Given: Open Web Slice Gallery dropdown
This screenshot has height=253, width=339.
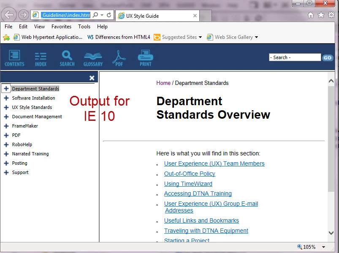Looking at the screenshot, I should pos(232,37).
